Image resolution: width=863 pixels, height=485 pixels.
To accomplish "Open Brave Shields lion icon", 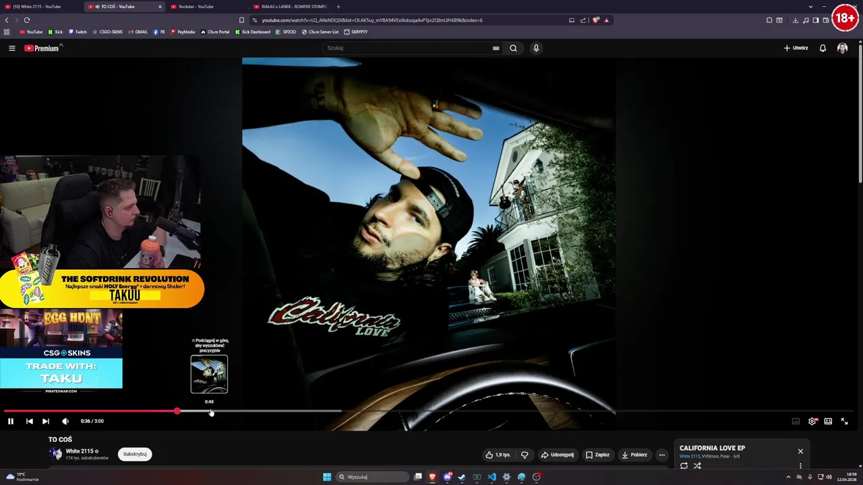I will [596, 20].
